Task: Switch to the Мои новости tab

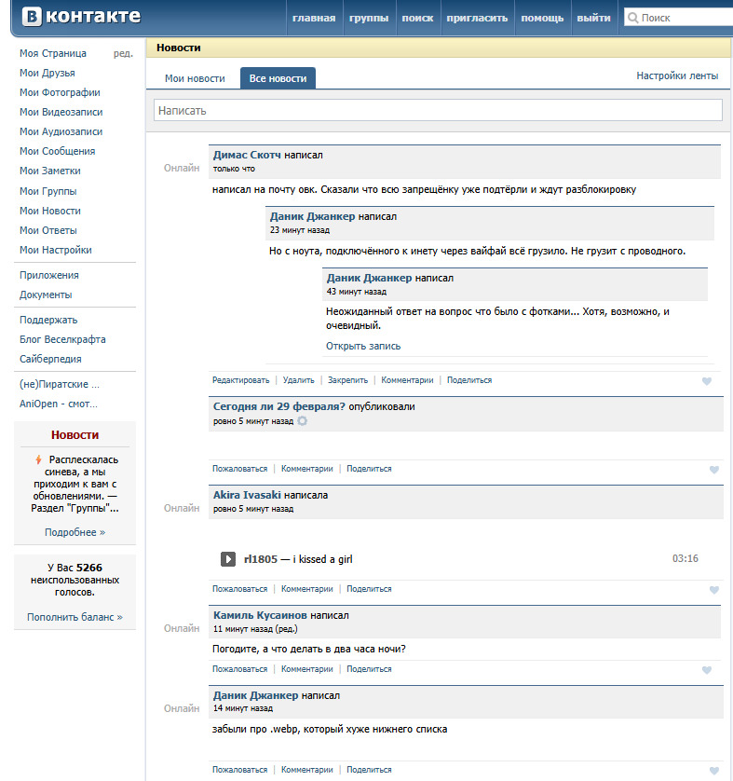Action: (195, 78)
